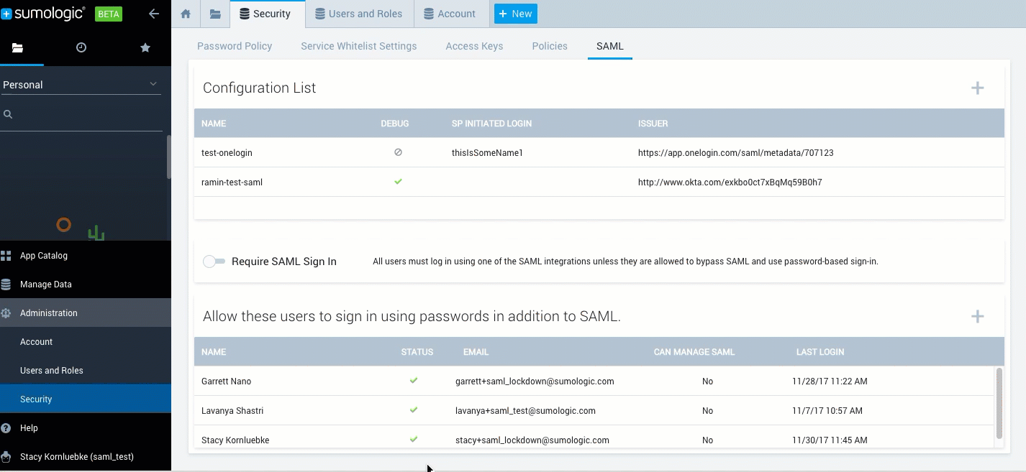Expand the Manage Data section
The image size is (1026, 472).
pos(46,284)
